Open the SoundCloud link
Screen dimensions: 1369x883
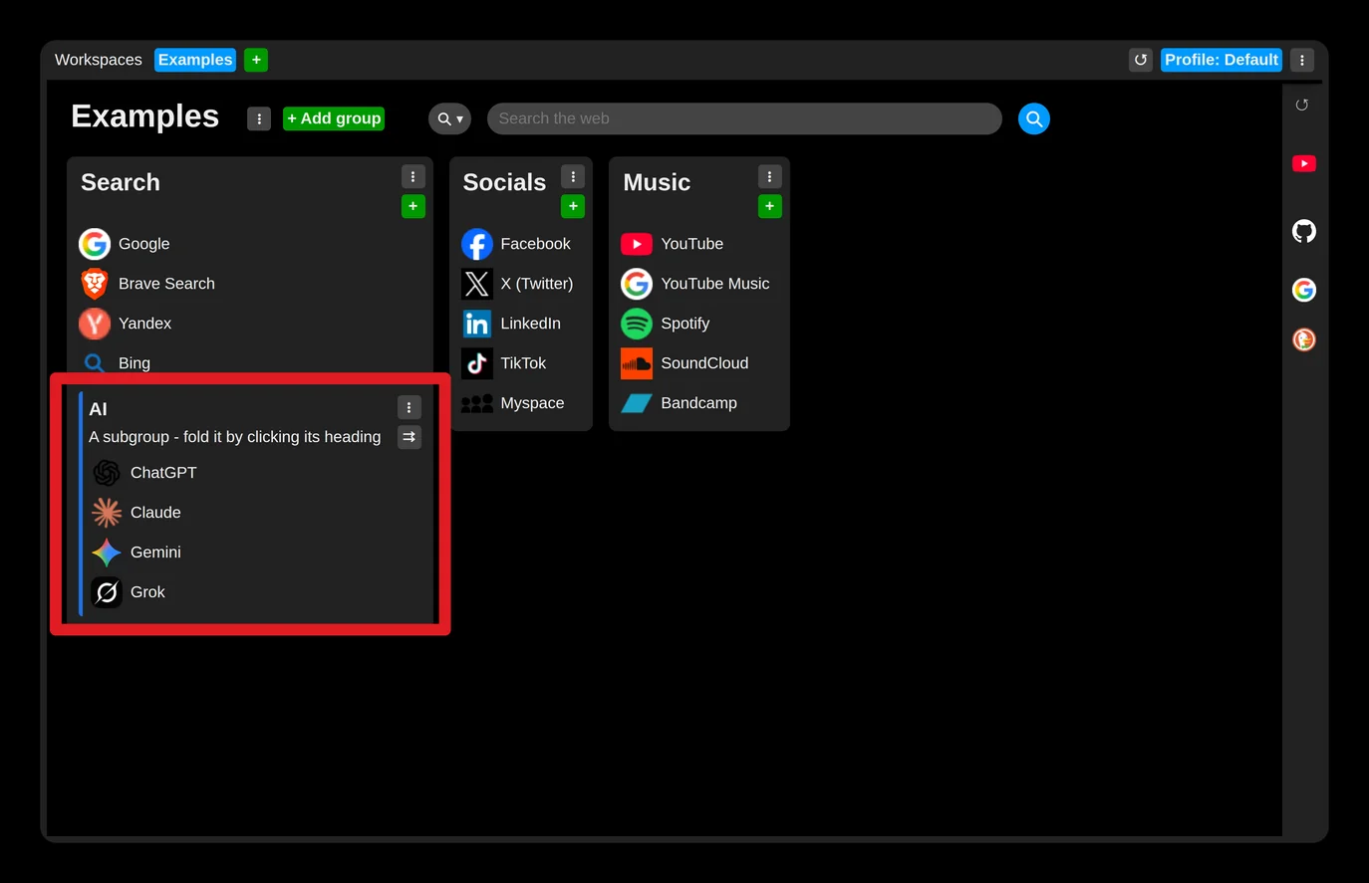[x=704, y=363]
